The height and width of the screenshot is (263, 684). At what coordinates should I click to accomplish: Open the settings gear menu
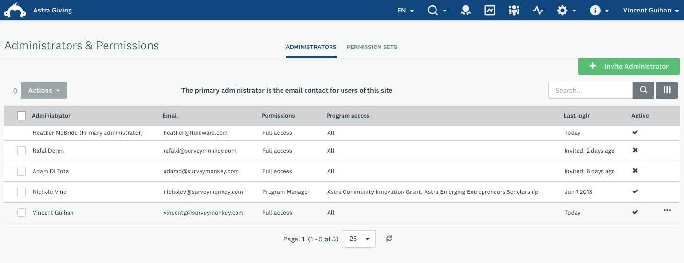566,10
